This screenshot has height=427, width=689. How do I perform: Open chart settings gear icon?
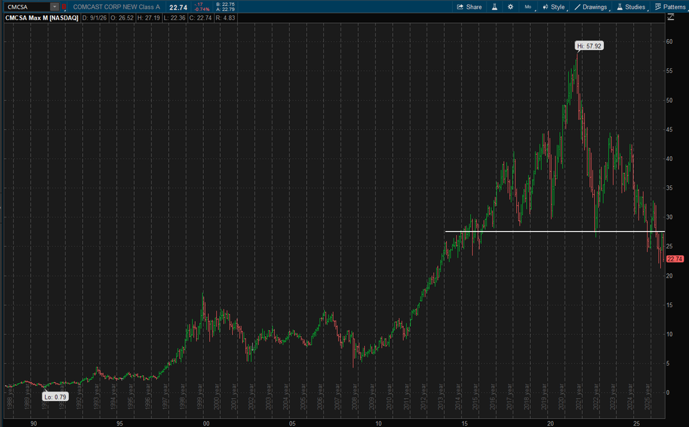510,7
